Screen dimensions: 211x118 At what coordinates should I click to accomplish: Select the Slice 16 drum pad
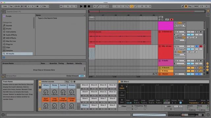112,85
